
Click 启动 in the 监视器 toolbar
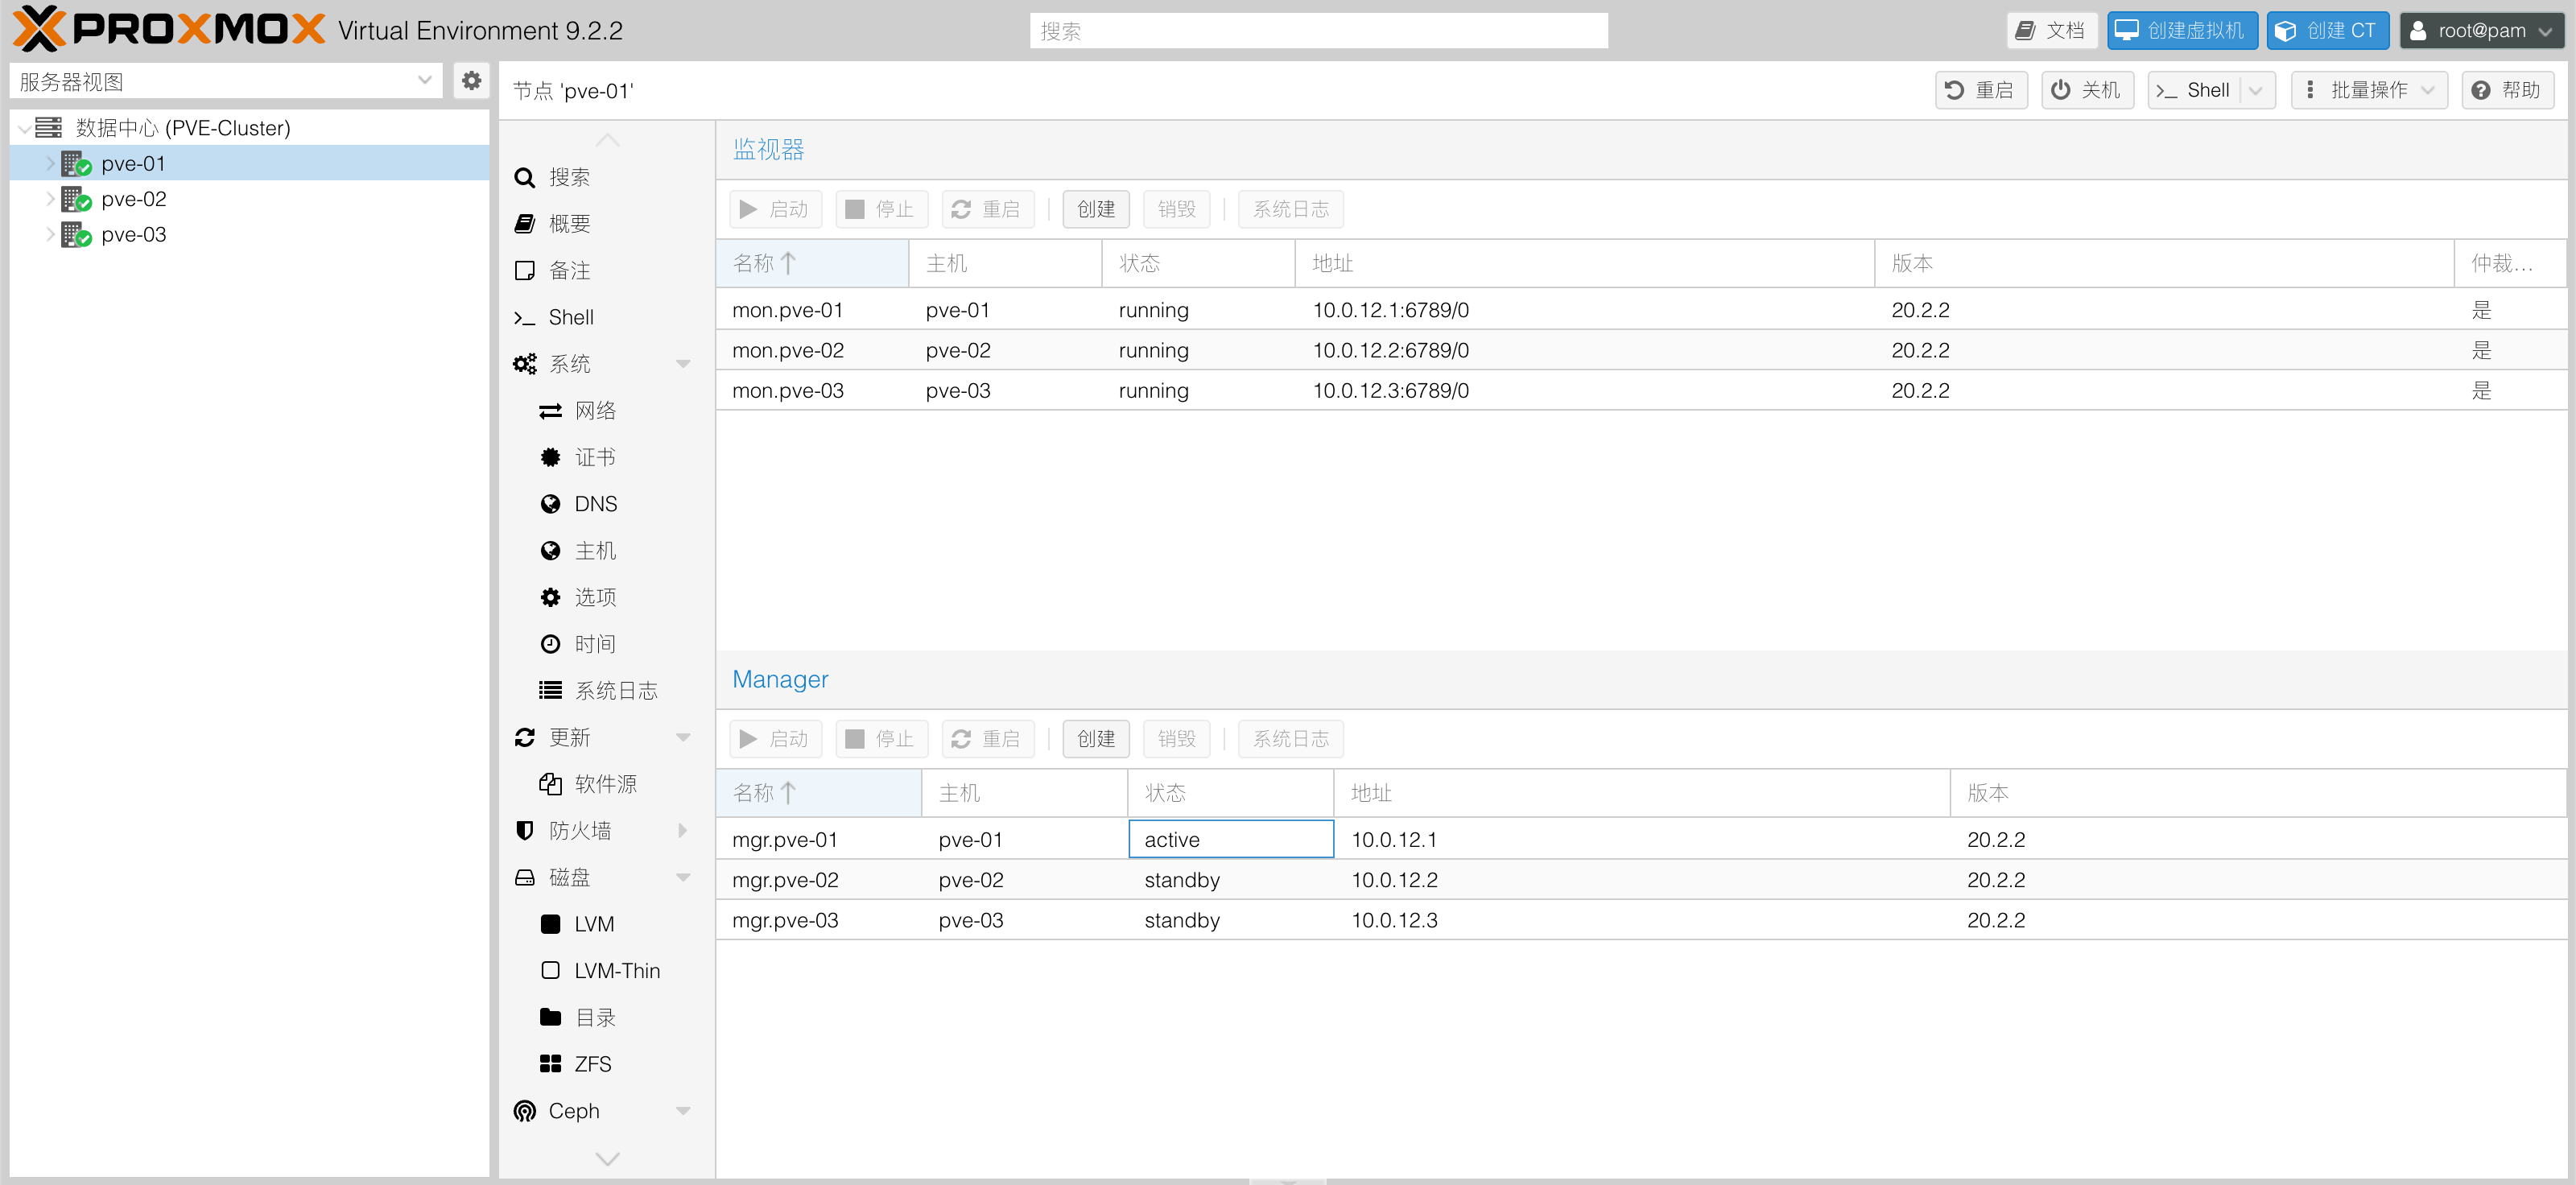click(776, 209)
